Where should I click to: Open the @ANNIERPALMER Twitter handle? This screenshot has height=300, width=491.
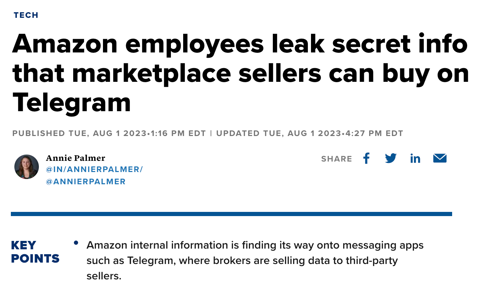(x=86, y=182)
